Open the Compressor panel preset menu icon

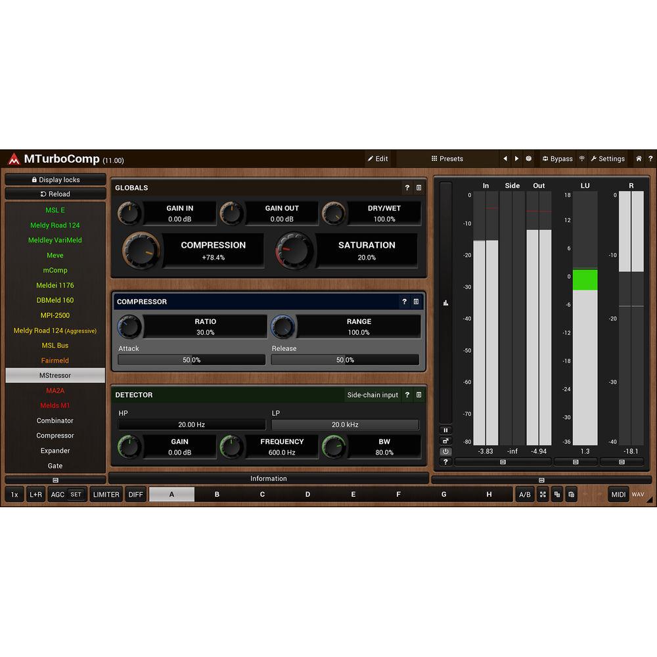(416, 302)
